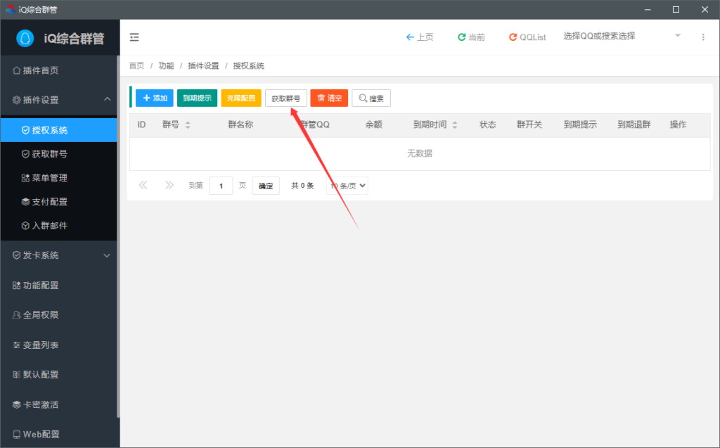Click the red 清空 button
This screenshot has width=720, height=448.
329,98
